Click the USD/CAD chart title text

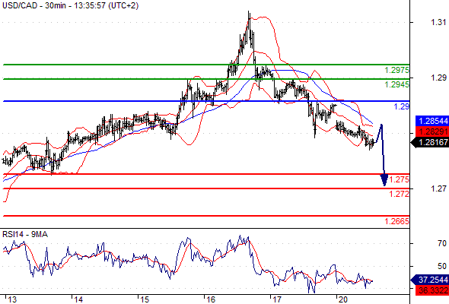(70, 5)
